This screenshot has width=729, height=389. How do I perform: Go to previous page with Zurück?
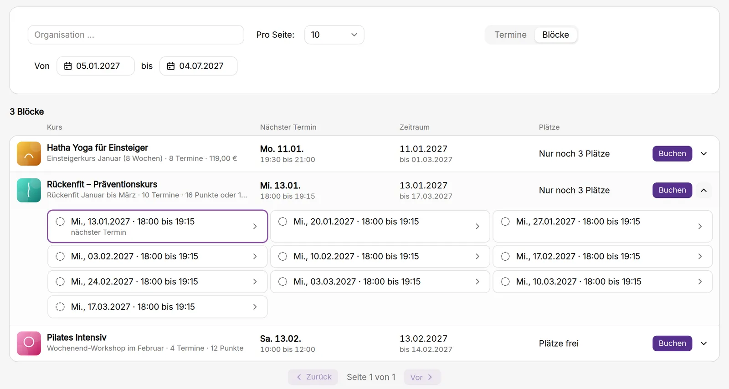[x=313, y=377]
